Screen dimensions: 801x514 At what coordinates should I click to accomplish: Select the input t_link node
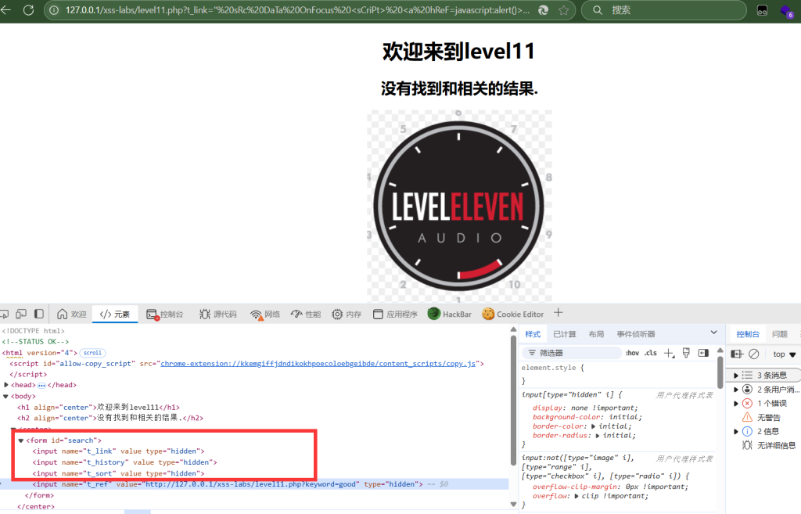point(119,451)
